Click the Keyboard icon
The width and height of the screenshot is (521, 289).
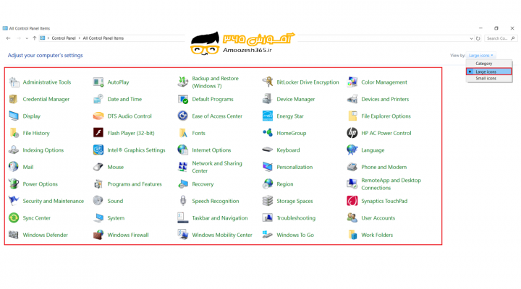pos(268,150)
